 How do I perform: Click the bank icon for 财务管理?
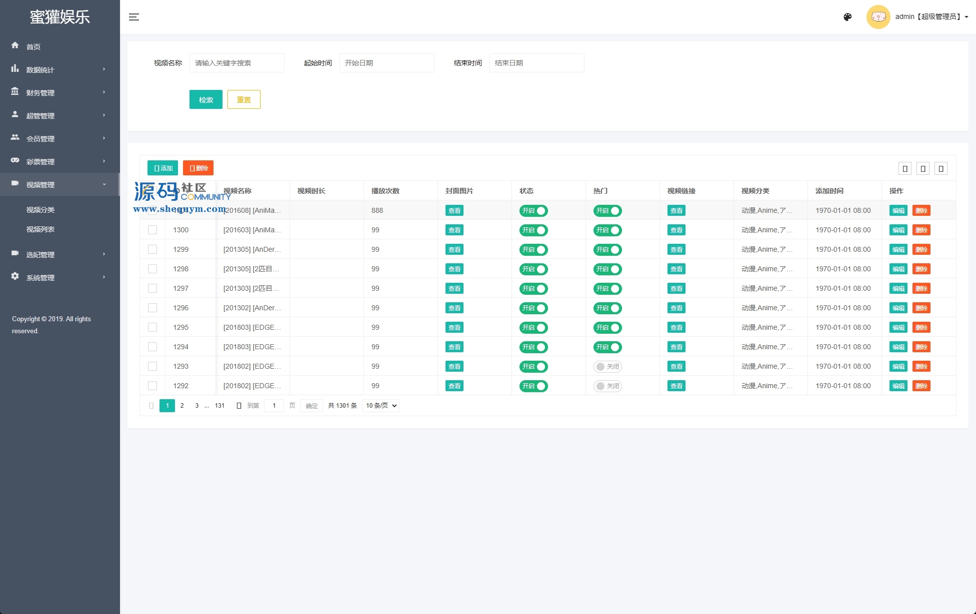tap(15, 91)
